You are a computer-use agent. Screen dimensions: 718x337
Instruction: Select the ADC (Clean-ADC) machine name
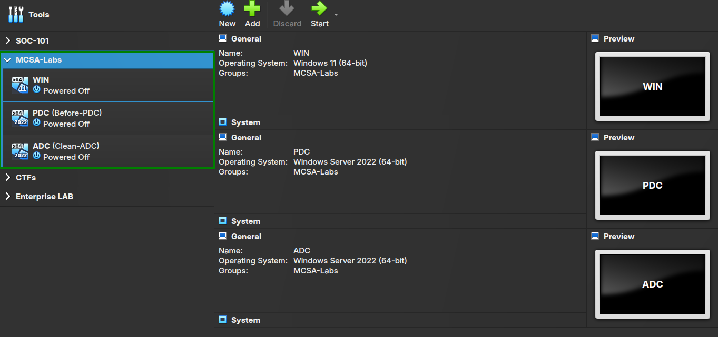(66, 146)
